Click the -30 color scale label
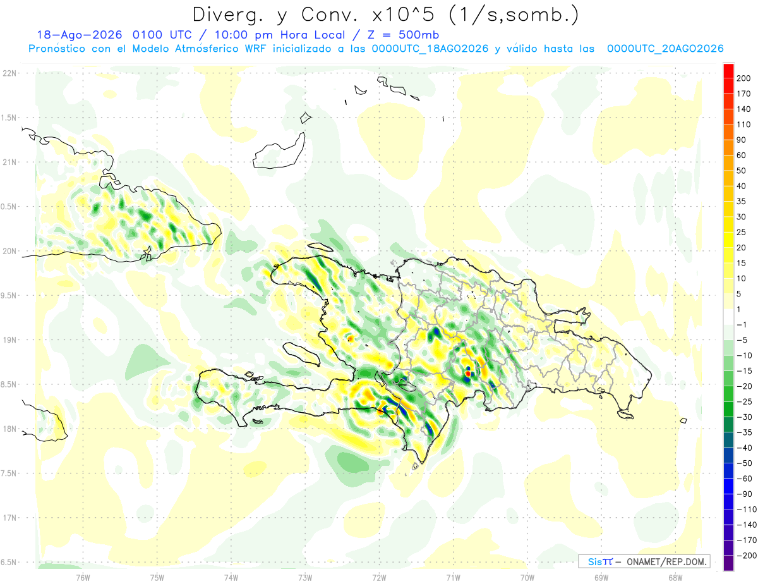 (744, 417)
